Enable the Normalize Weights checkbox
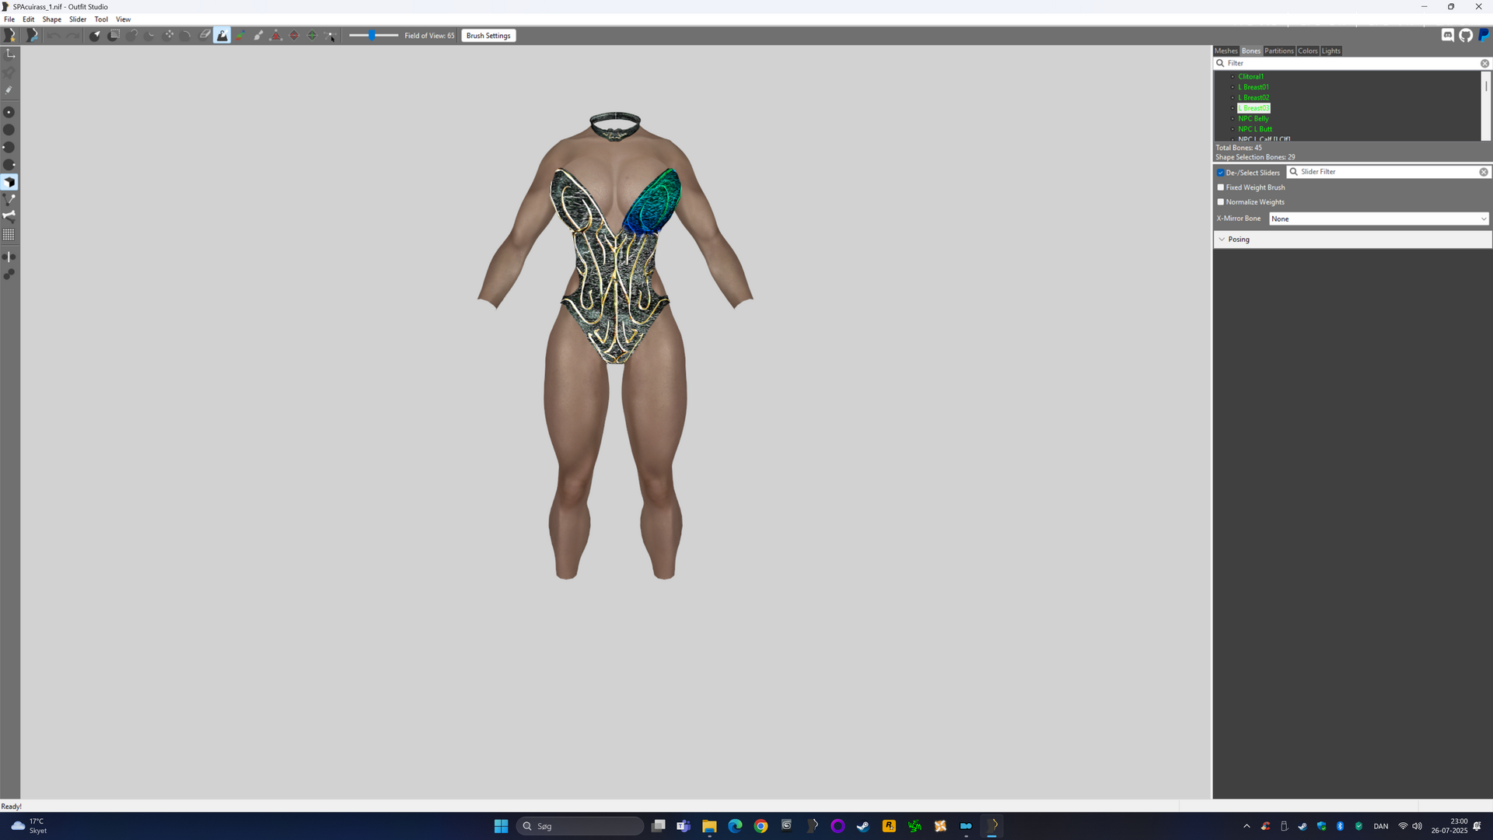1493x840 pixels. click(x=1221, y=202)
